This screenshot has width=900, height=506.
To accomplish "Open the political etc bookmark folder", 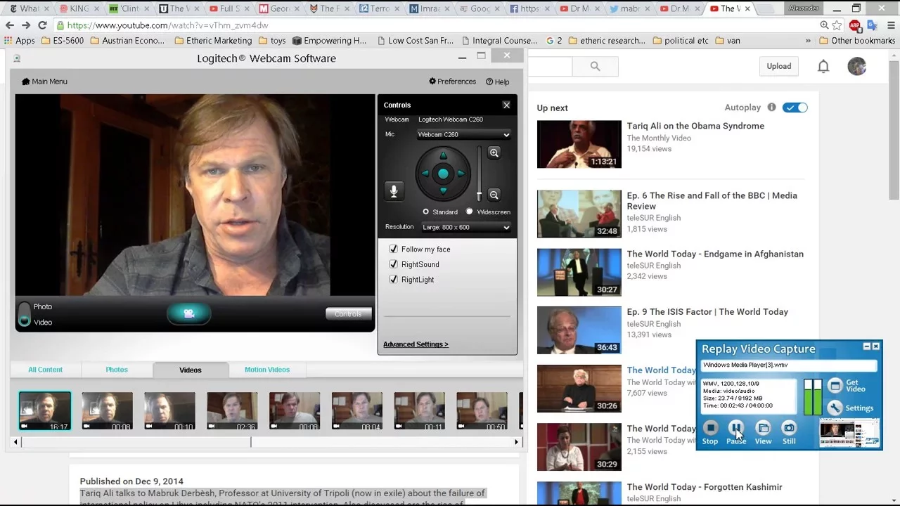I will pos(681,41).
